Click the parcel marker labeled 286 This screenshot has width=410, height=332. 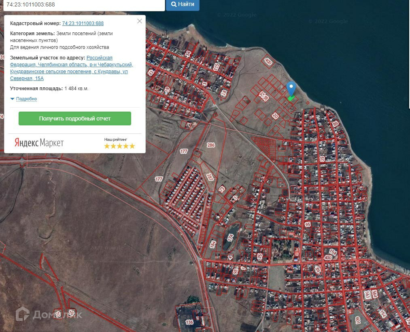pos(211,145)
